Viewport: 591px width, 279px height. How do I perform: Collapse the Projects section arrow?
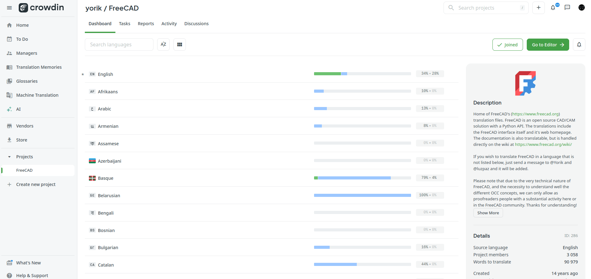[x=9, y=157]
